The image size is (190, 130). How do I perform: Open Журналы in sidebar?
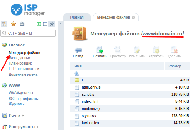pyautogui.click(x=17, y=104)
